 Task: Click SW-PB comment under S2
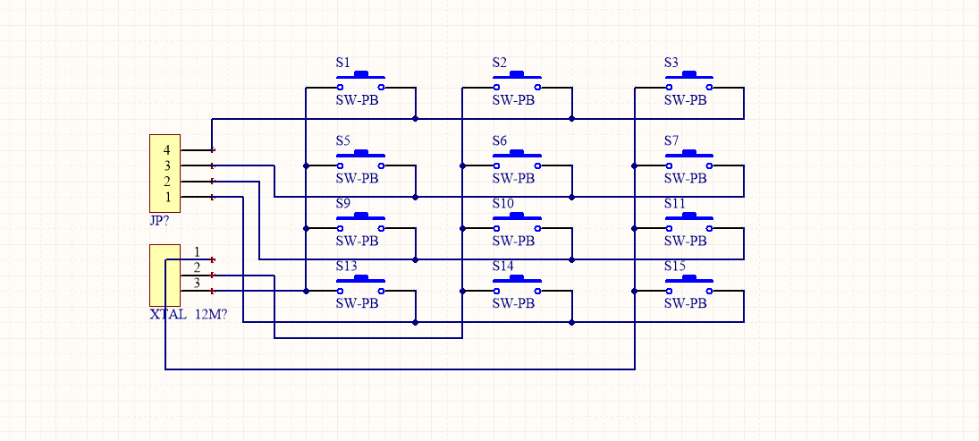click(x=513, y=100)
